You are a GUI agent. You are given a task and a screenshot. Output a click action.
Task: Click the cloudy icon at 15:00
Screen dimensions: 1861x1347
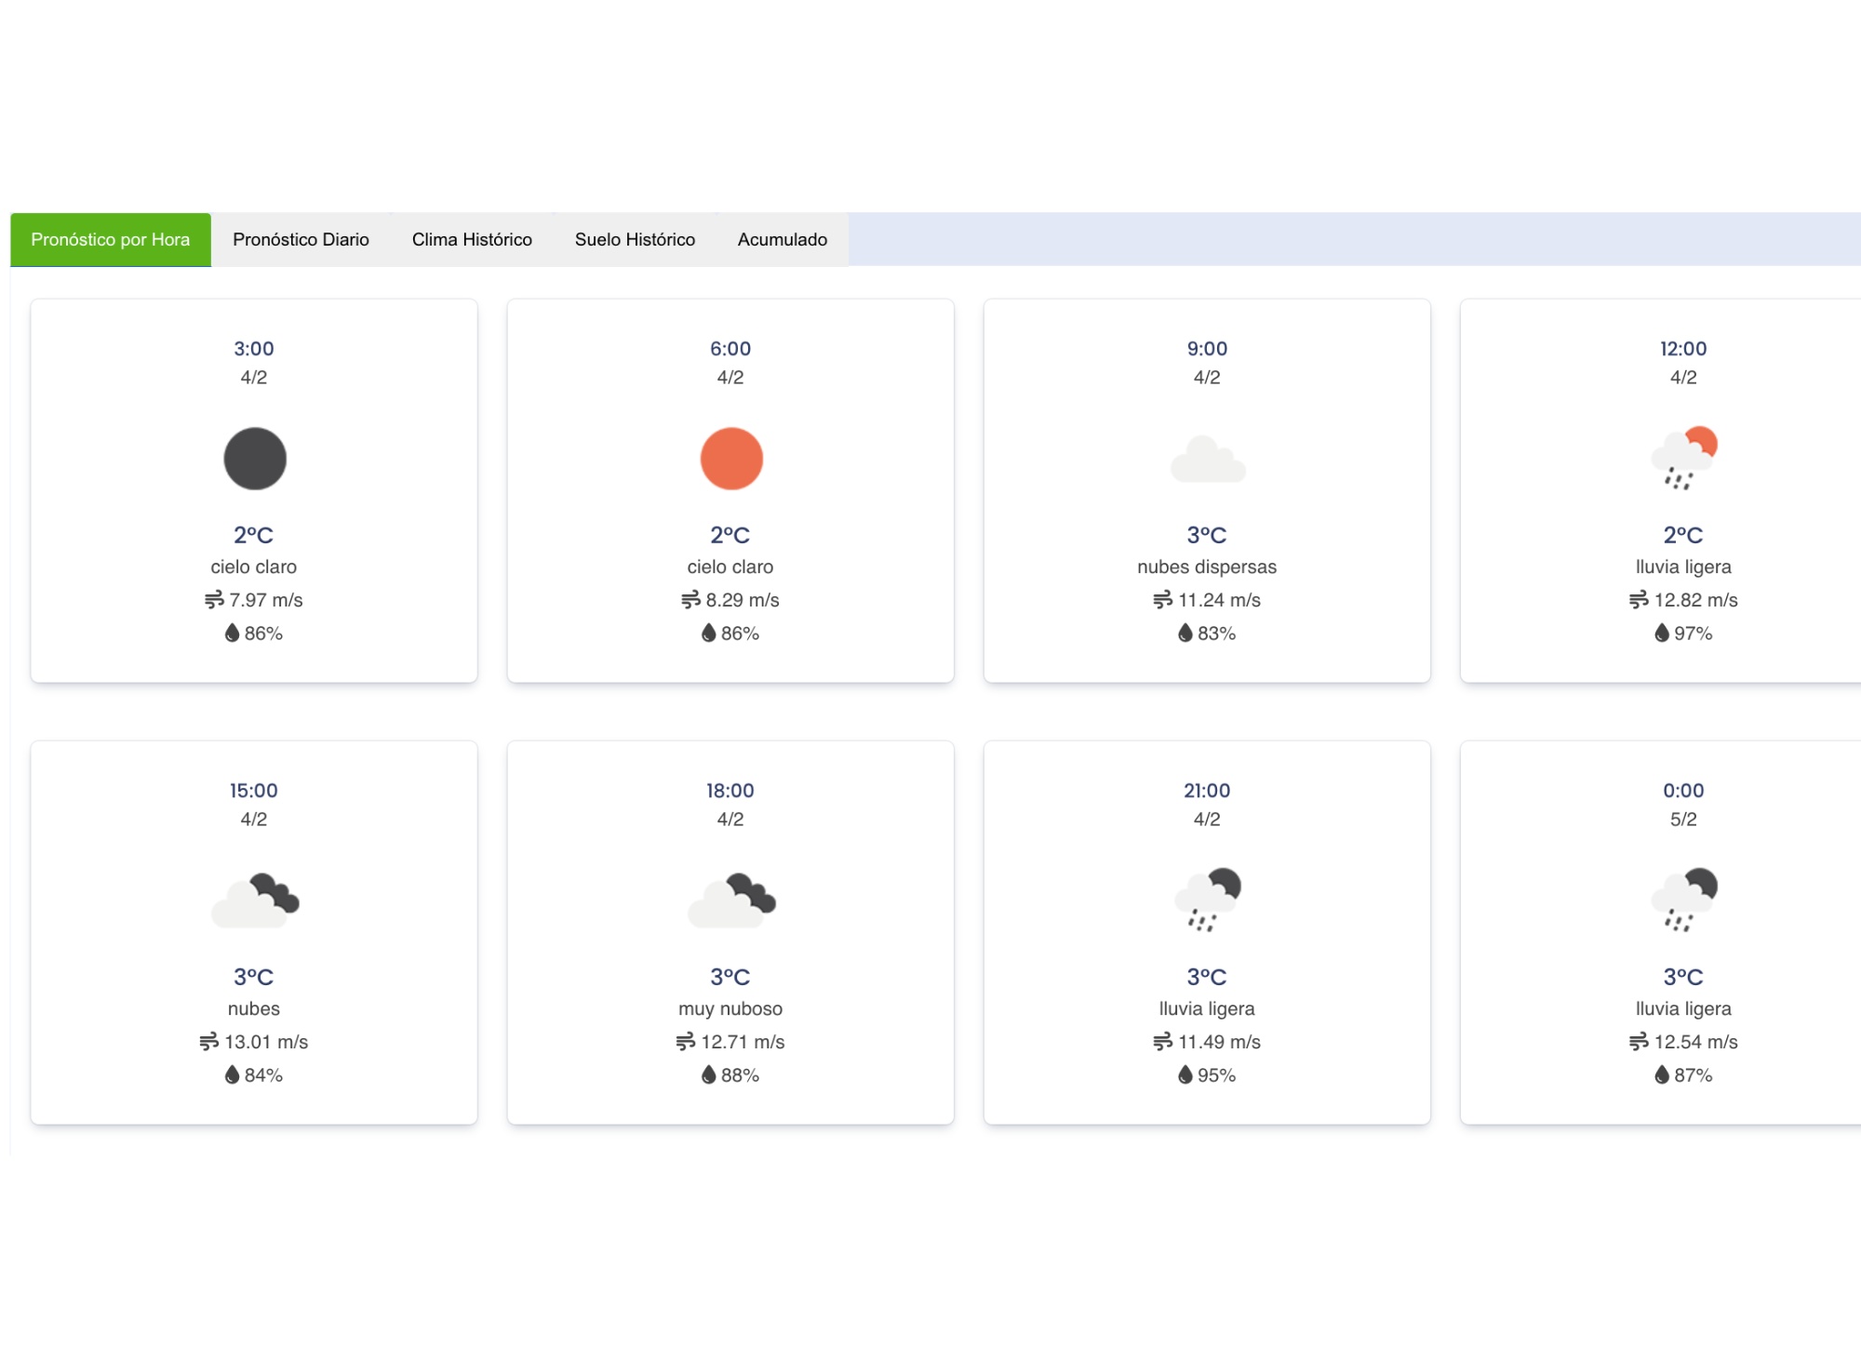pos(254,900)
